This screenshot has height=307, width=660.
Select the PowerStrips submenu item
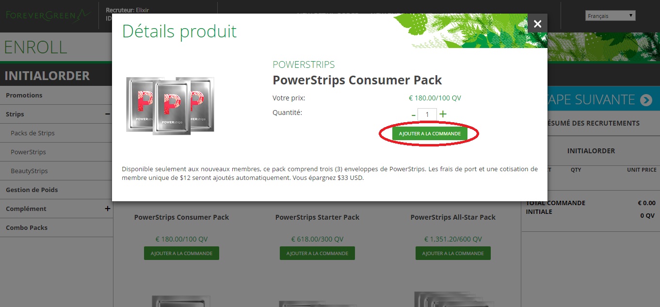[28, 152]
